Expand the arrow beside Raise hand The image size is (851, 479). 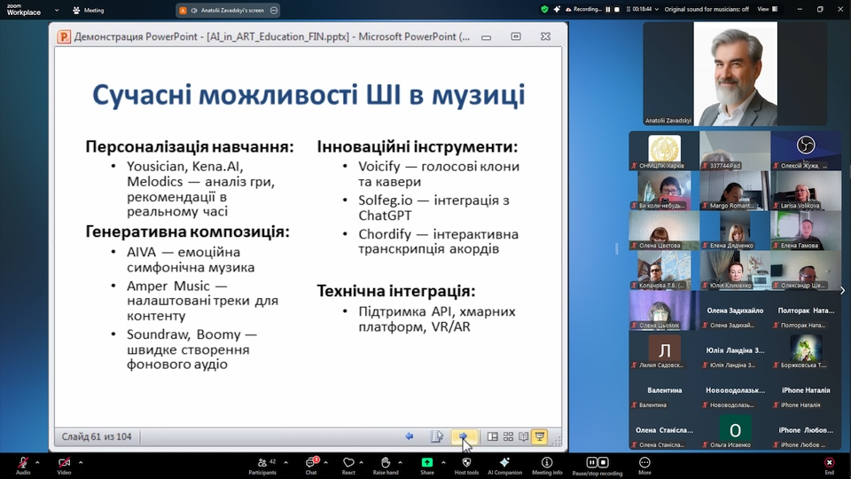coord(400,463)
